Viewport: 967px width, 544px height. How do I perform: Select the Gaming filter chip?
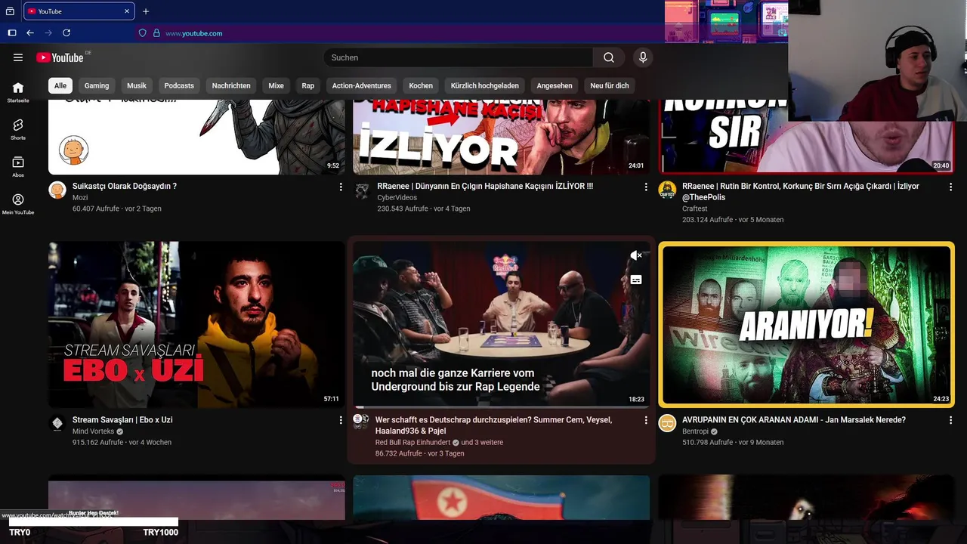pyautogui.click(x=97, y=85)
